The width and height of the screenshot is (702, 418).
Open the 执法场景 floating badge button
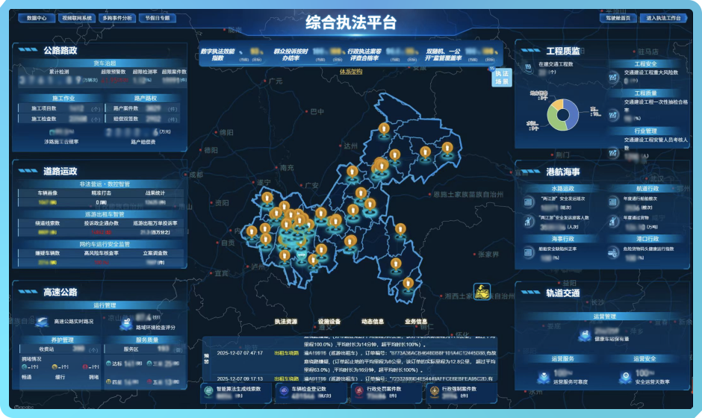click(x=502, y=78)
